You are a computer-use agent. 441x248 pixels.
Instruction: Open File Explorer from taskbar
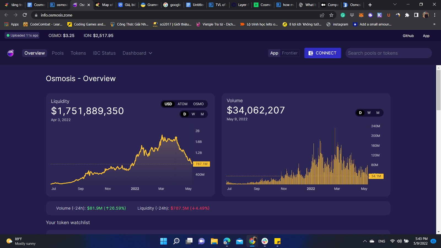point(214,241)
